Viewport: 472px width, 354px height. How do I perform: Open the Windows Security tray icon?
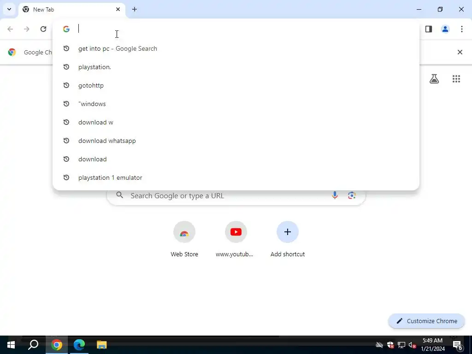[x=390, y=345]
